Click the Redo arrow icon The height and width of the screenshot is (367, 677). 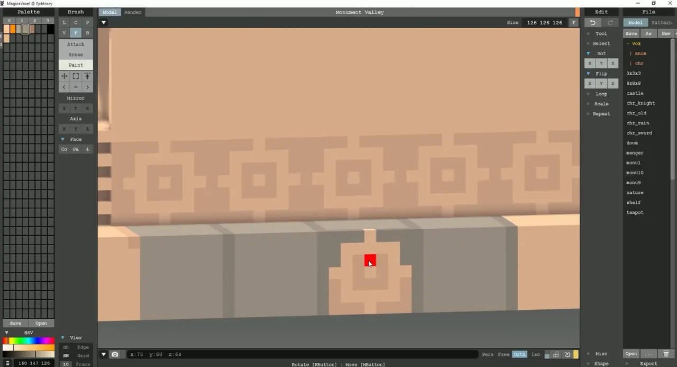pos(610,23)
